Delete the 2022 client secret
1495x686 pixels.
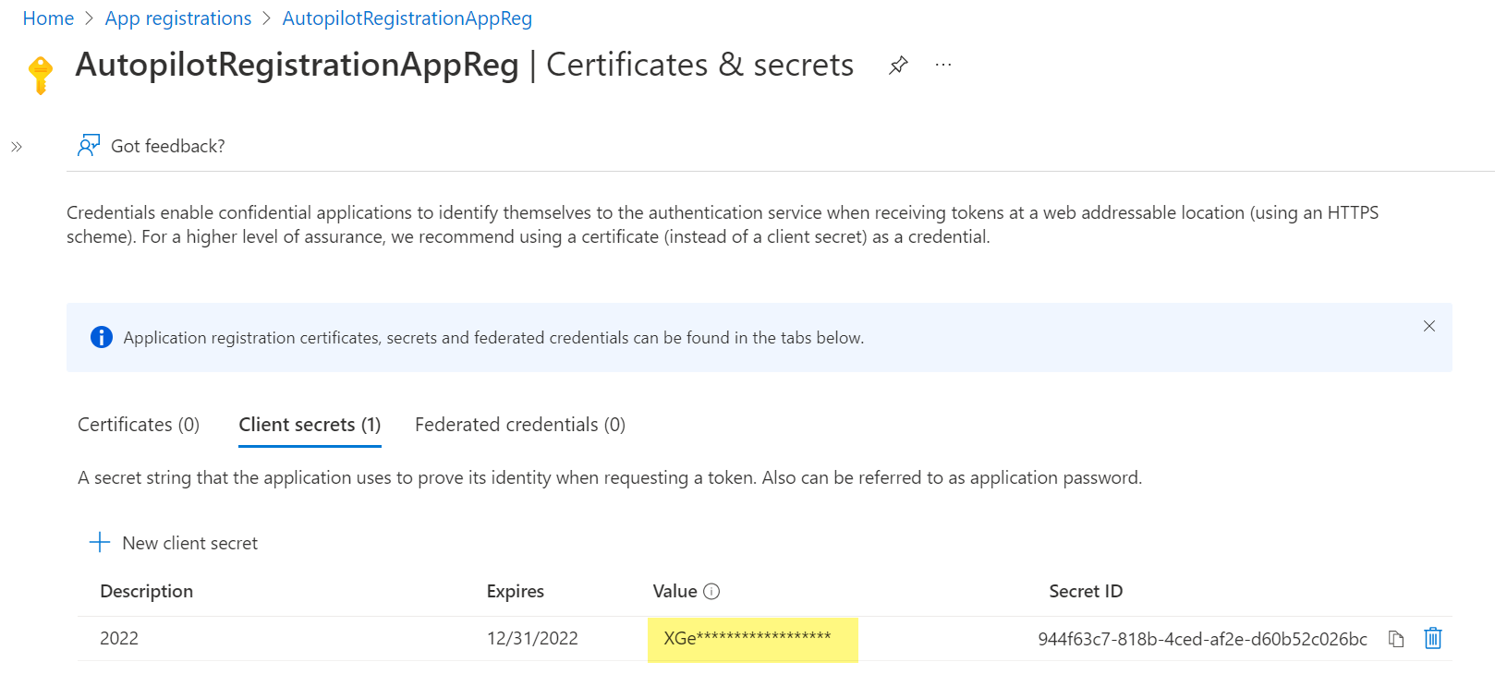1433,638
